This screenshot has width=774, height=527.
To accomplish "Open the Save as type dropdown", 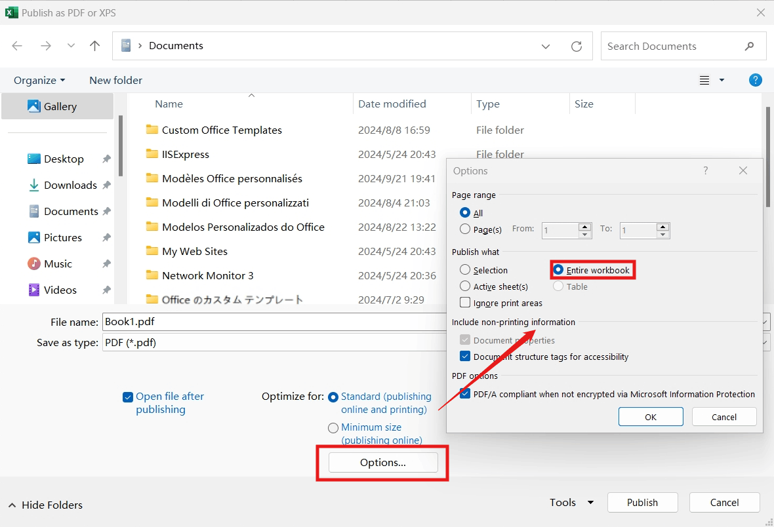I will click(x=768, y=342).
